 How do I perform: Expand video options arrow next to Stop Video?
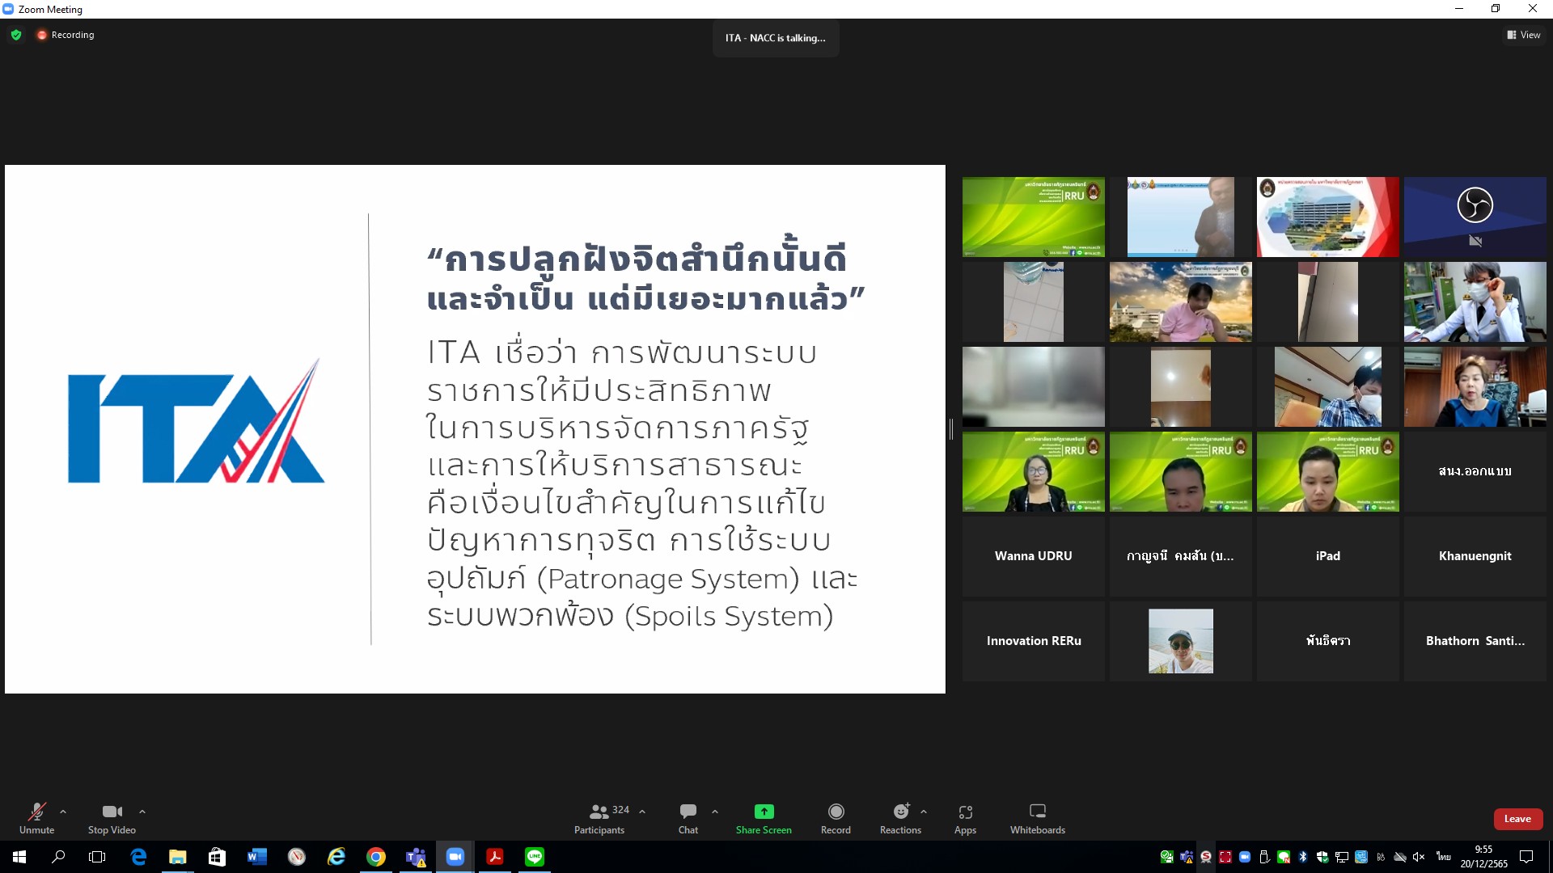pyautogui.click(x=142, y=812)
